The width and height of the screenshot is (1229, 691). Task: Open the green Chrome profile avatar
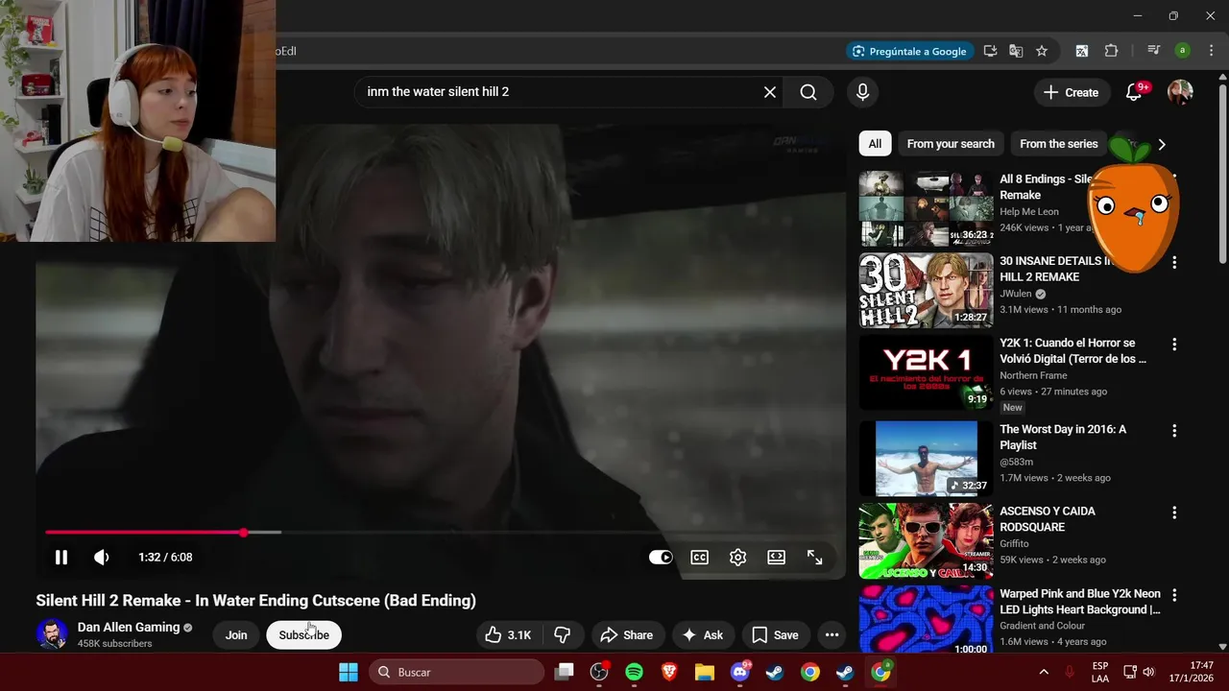click(1183, 51)
